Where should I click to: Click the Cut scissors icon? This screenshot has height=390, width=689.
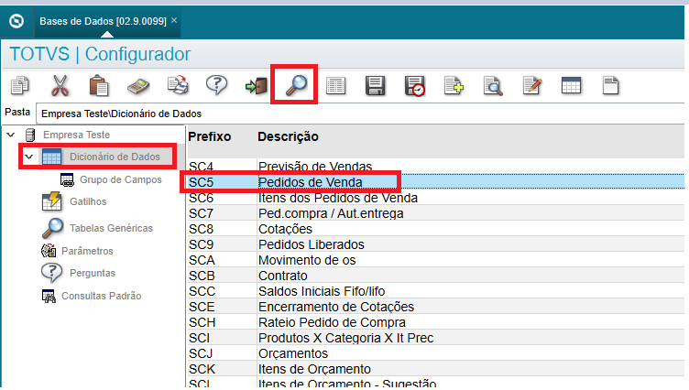click(x=60, y=85)
